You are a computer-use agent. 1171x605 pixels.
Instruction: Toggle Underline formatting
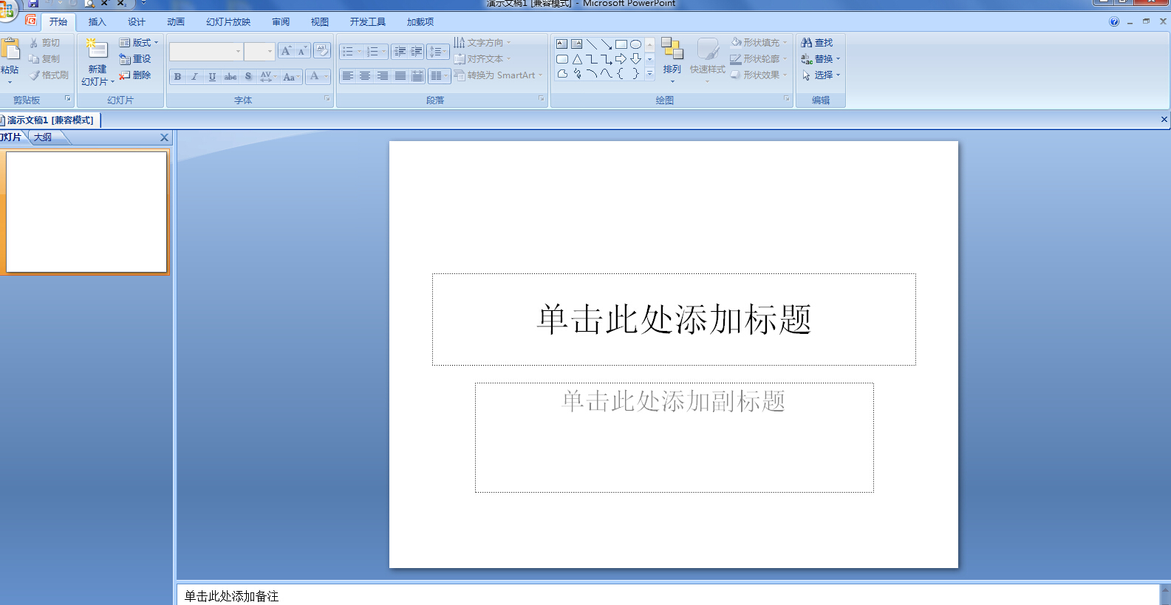point(213,76)
